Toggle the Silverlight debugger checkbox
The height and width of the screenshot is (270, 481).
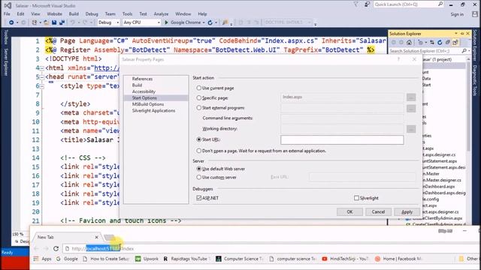(x=356, y=198)
